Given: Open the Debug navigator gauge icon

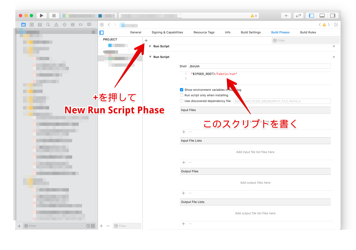Looking at the screenshot, I should 73,24.
